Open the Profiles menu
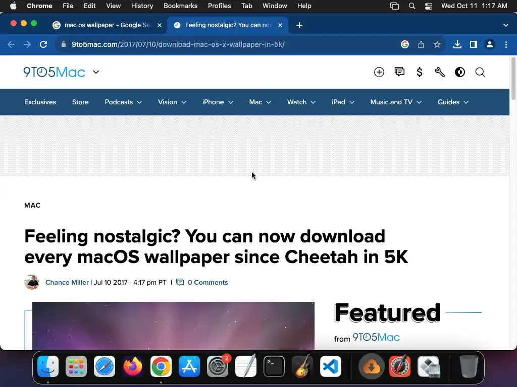 pos(219,6)
